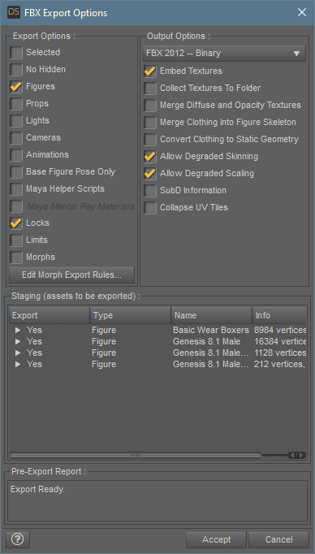
Task: Enable the Selected checkbox
Action: pyautogui.click(x=16, y=52)
